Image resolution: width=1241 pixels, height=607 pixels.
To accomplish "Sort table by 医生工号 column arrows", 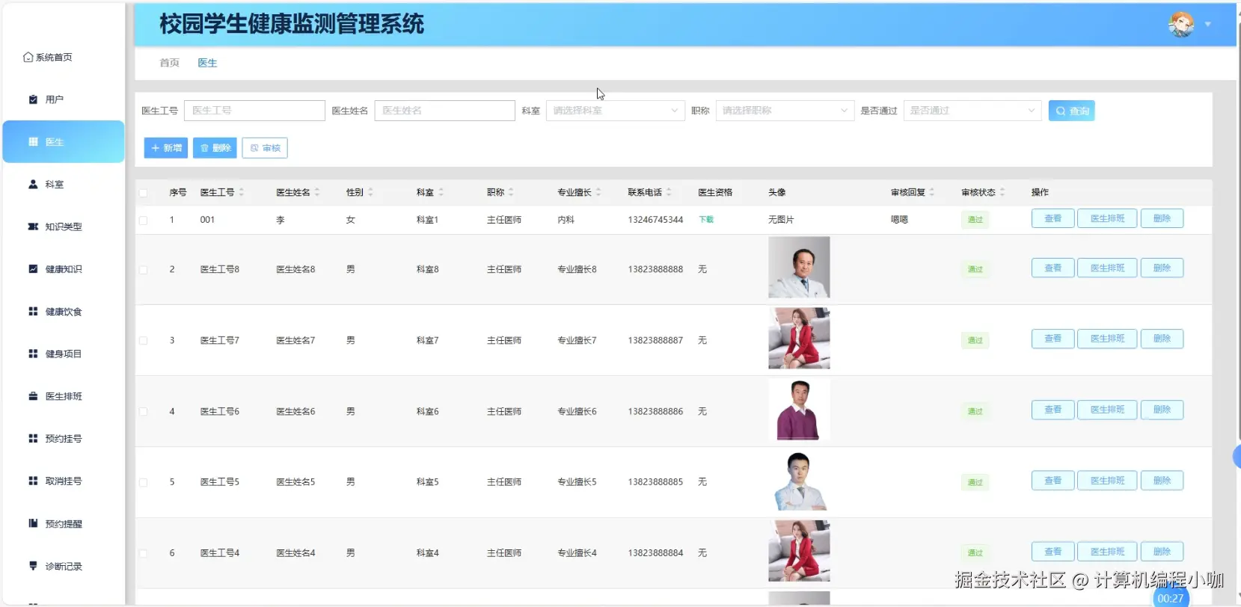I will [x=242, y=192].
